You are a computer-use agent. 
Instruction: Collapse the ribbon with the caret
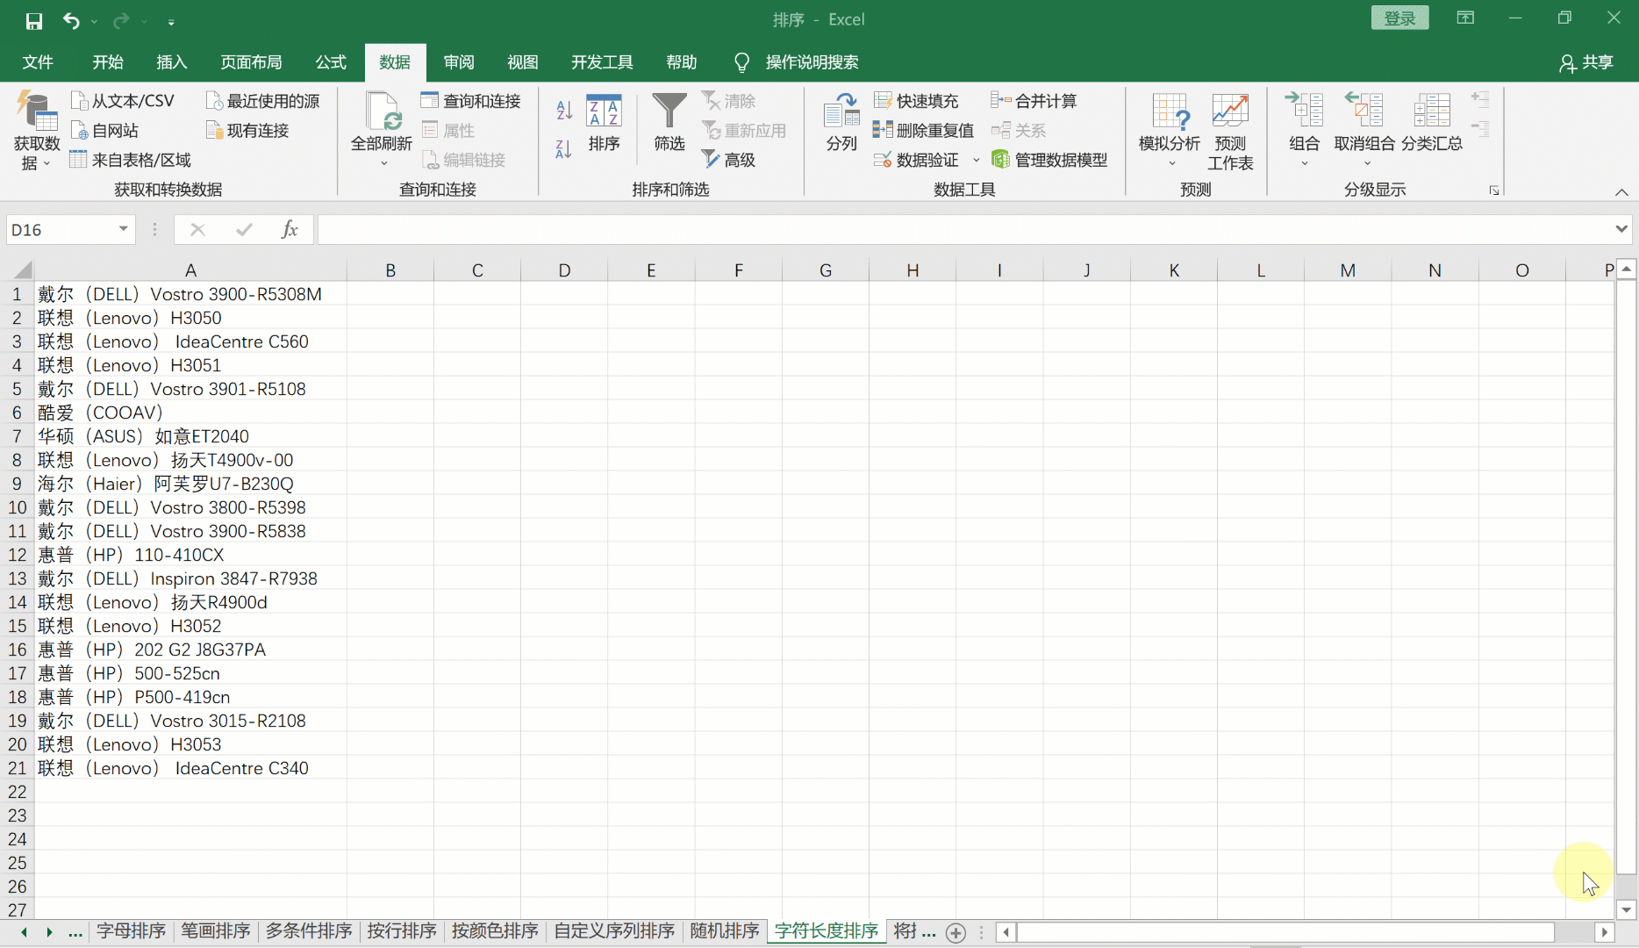point(1621,192)
